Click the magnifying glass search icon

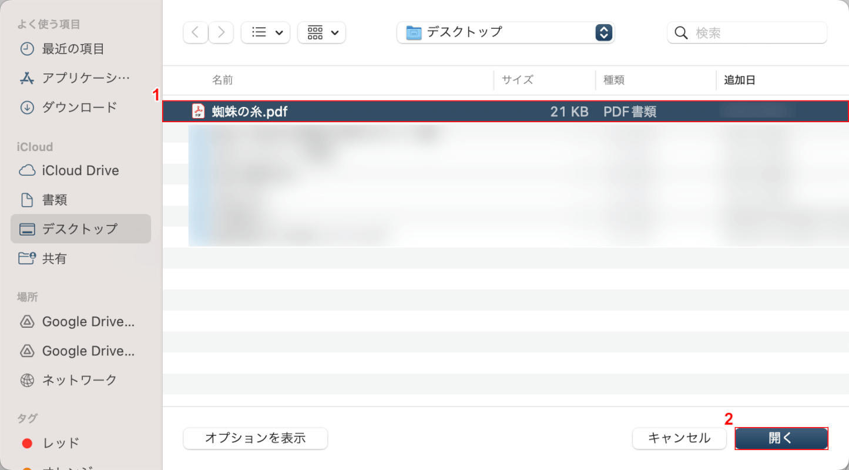click(x=681, y=33)
